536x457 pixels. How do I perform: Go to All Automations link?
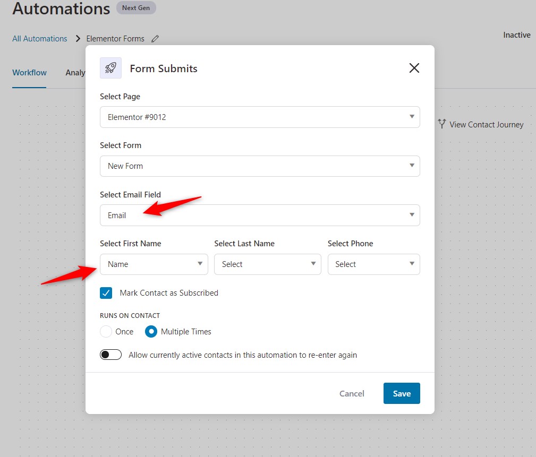pos(40,39)
